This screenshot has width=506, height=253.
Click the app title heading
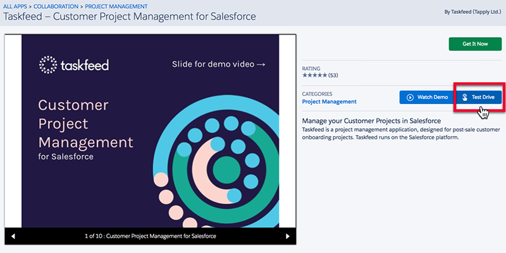pyautogui.click(x=130, y=16)
